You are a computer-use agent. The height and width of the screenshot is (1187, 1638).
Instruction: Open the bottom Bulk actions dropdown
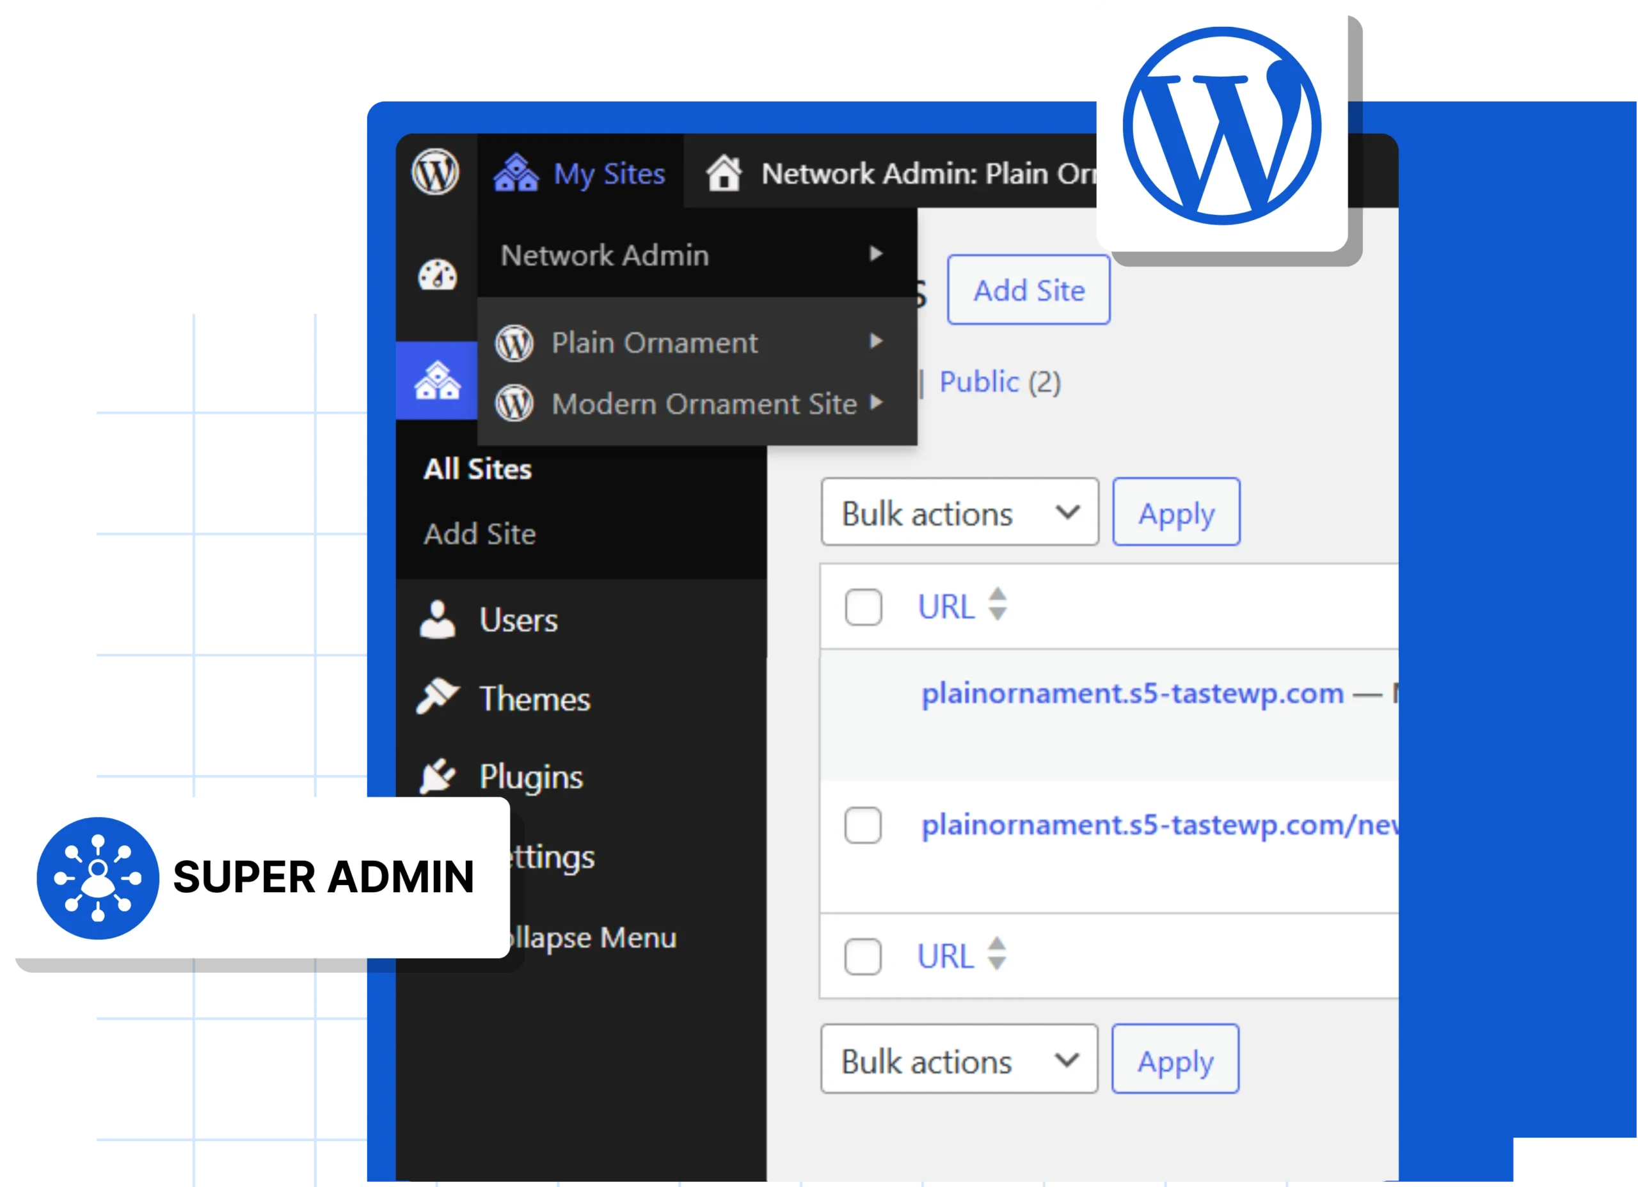click(x=958, y=1060)
